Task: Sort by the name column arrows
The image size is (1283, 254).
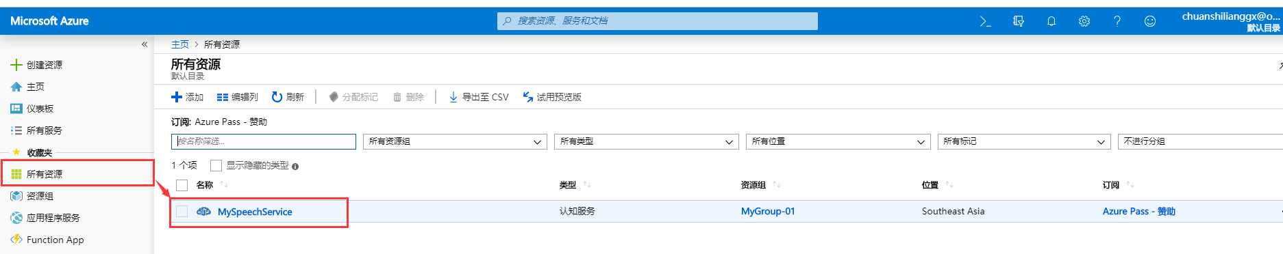Action: point(225,185)
